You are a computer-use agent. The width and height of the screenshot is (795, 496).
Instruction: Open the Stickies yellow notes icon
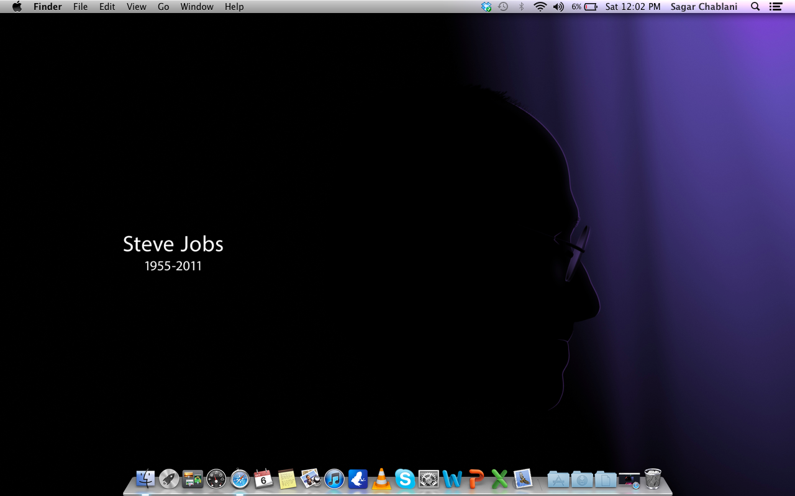(287, 479)
